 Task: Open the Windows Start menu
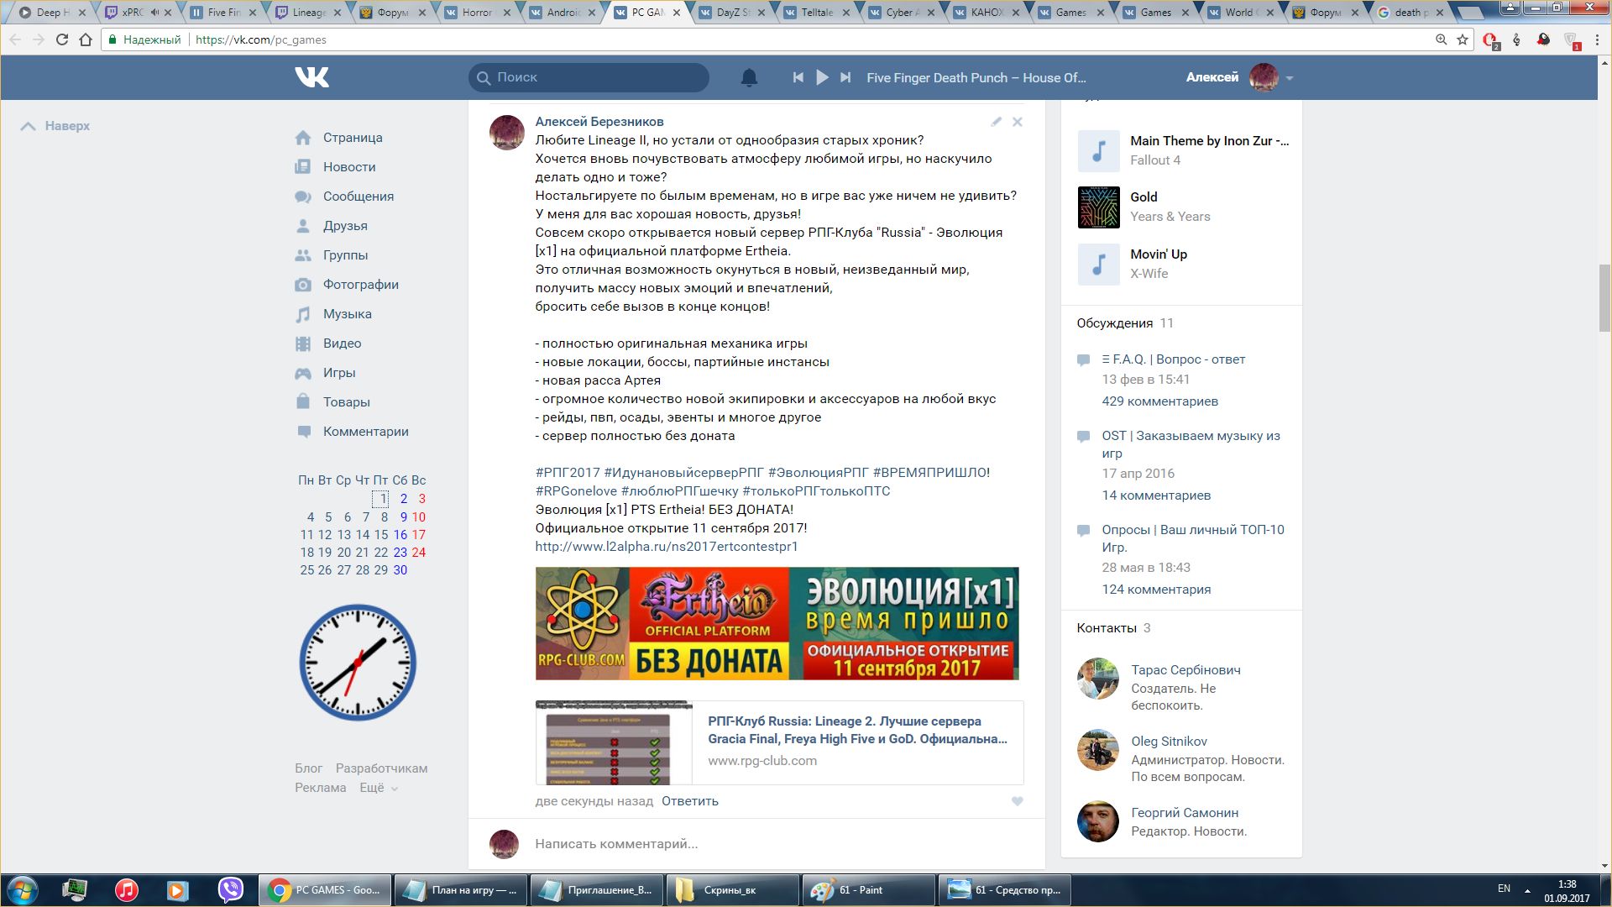[23, 890]
